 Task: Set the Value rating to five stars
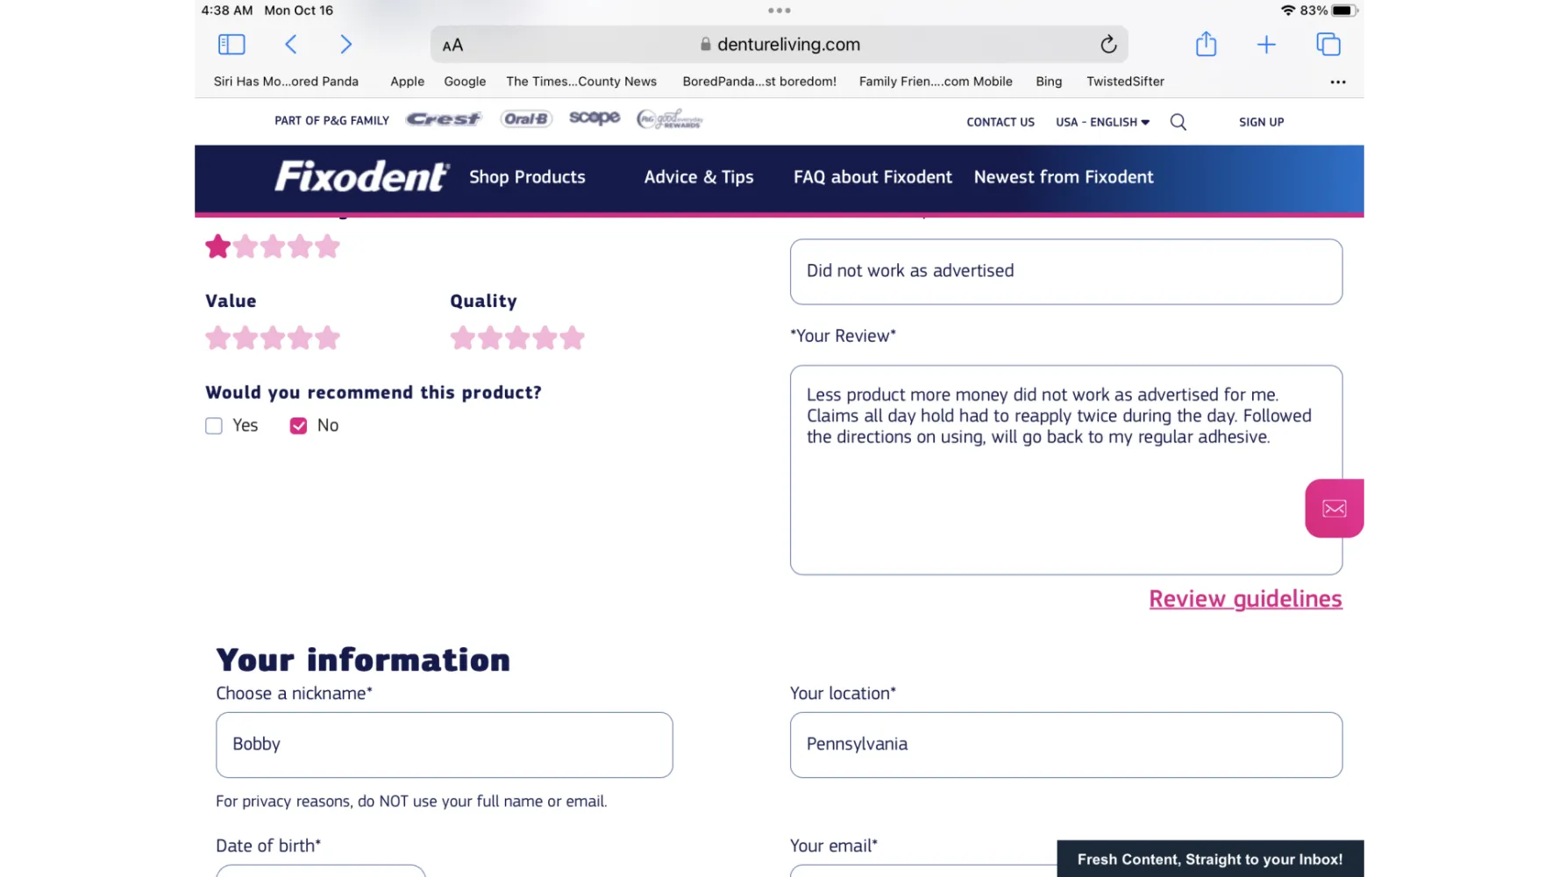coord(328,338)
